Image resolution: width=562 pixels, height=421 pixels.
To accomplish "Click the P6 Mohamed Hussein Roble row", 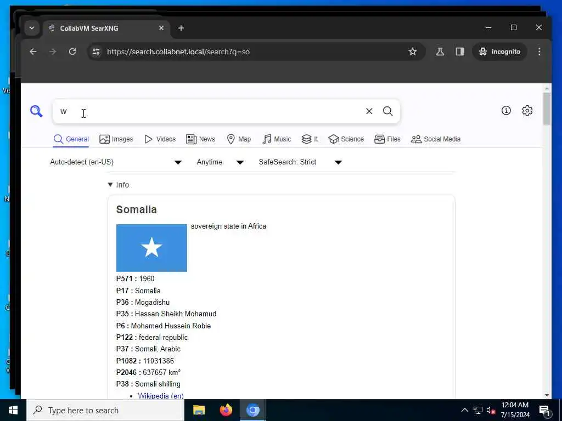I will [163, 326].
